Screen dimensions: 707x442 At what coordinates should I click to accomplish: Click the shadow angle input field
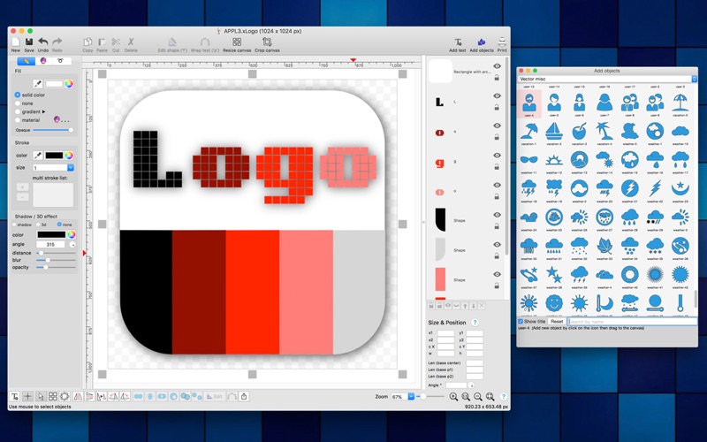pyautogui.click(x=51, y=245)
